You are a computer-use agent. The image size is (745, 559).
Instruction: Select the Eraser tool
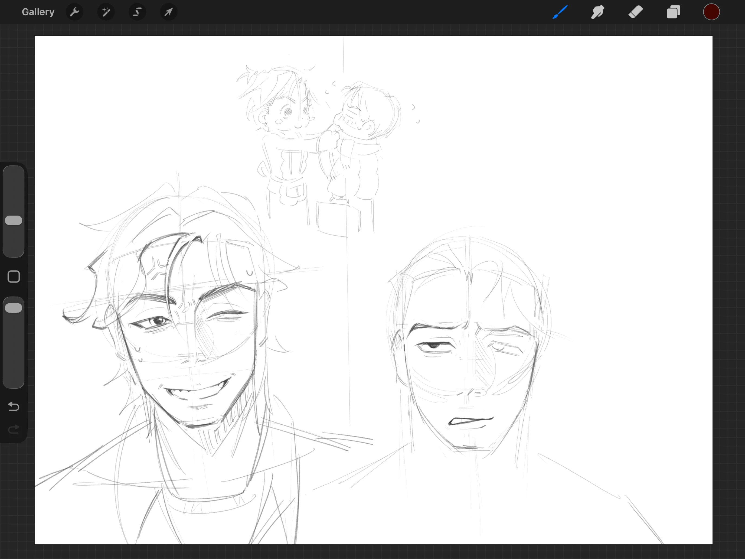(x=636, y=12)
